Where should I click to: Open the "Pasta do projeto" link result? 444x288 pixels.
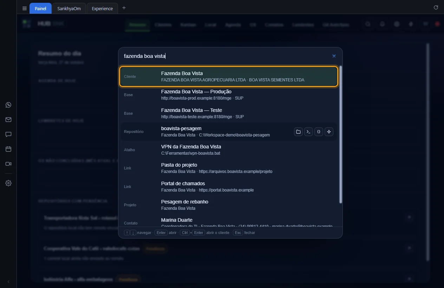pyautogui.click(x=229, y=168)
